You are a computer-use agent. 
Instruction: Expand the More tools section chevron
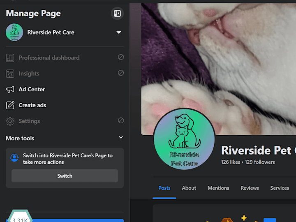[121, 137]
